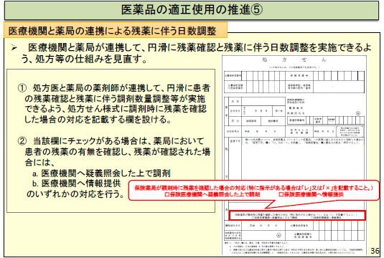Click the rounded note box in the prescription form
Screen dimensions: 384x258
click(350, 132)
